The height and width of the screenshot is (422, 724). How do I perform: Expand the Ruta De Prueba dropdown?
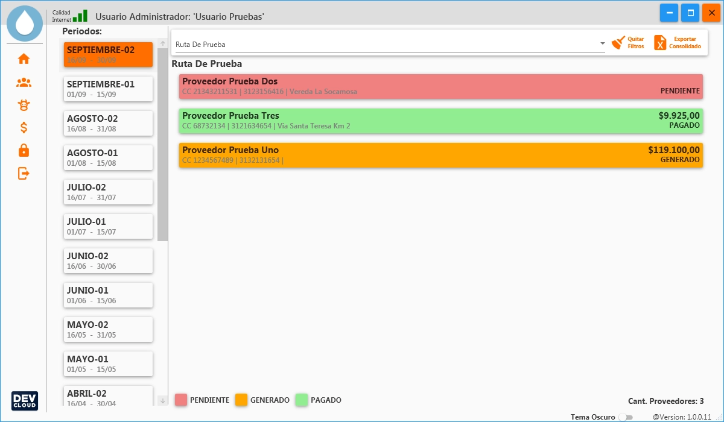[x=602, y=44]
